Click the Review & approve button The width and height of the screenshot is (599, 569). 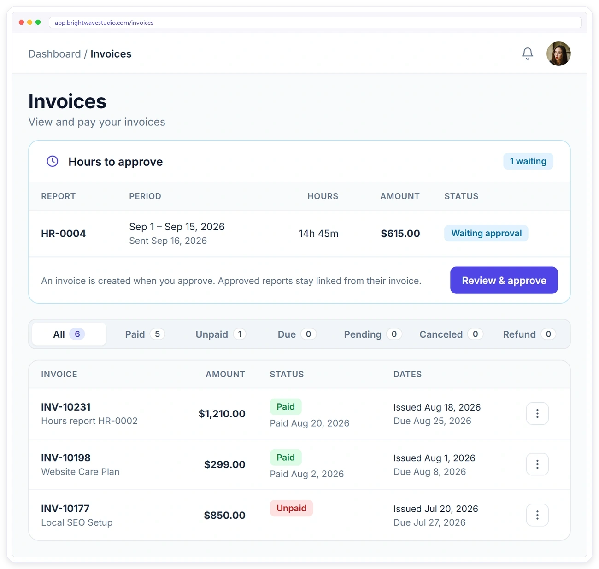point(504,280)
